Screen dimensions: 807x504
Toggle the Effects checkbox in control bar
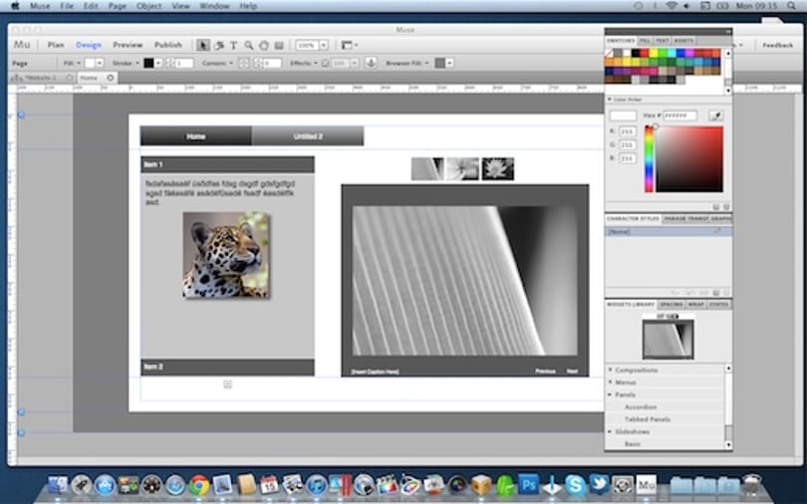[x=325, y=63]
